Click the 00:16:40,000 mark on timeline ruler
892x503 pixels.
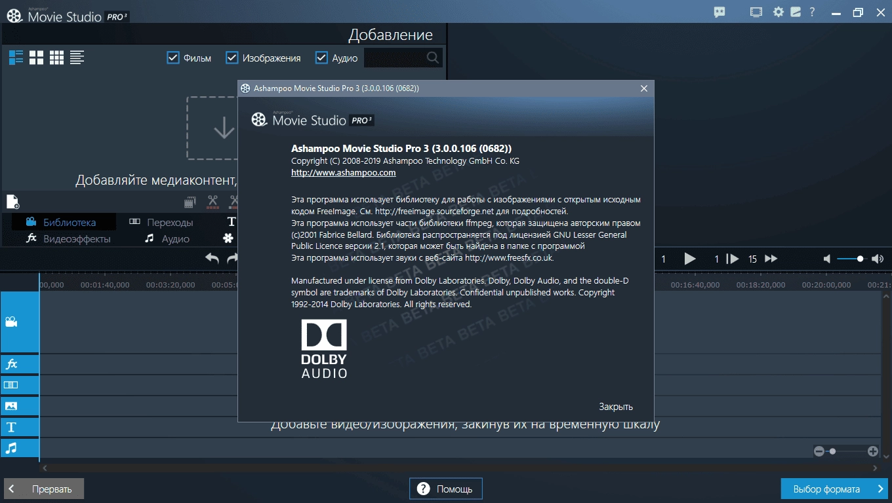[695, 285]
